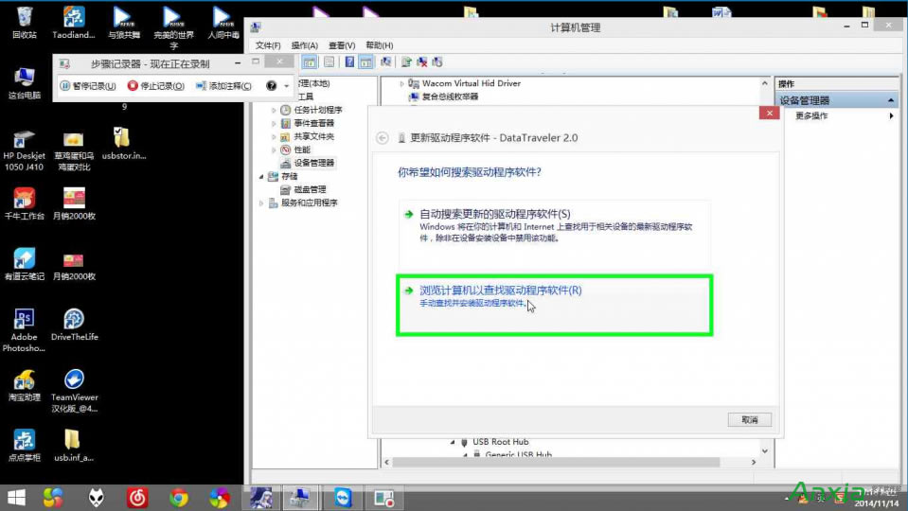Screen dimensions: 908x511
Task: Click the Stop Record (停止记录) button
Action: [156, 86]
